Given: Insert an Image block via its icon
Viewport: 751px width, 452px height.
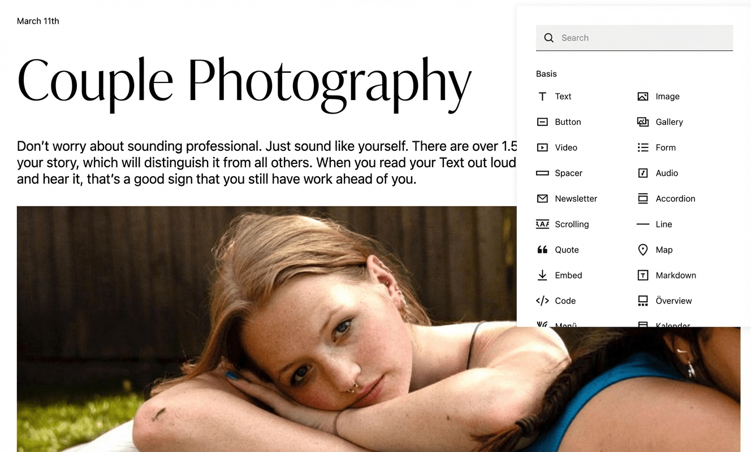Looking at the screenshot, I should click(x=643, y=97).
